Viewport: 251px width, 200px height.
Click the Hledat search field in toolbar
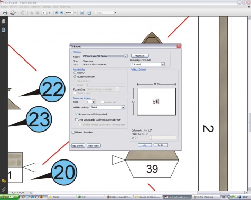(105, 13)
